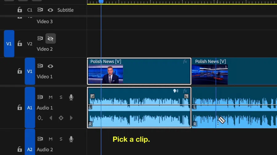Solo the Audio 1 track
The width and height of the screenshot is (277, 155).
click(x=61, y=97)
